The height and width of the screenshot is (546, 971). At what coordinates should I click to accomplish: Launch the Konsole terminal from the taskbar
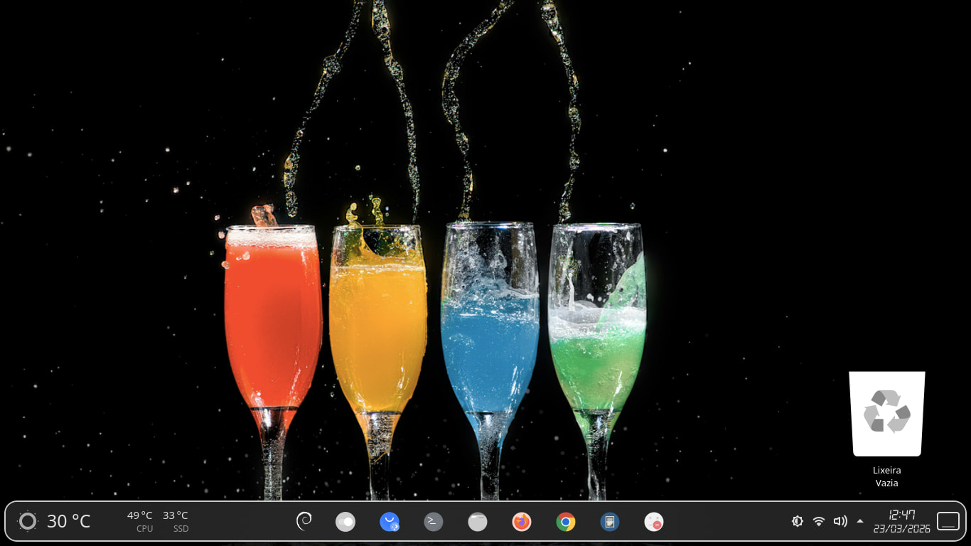[434, 522]
